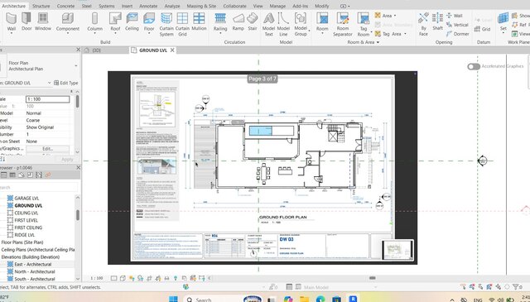Image resolution: width=530 pixels, height=302 pixels.
Task: Select the Model Line tool
Action: pos(283,24)
